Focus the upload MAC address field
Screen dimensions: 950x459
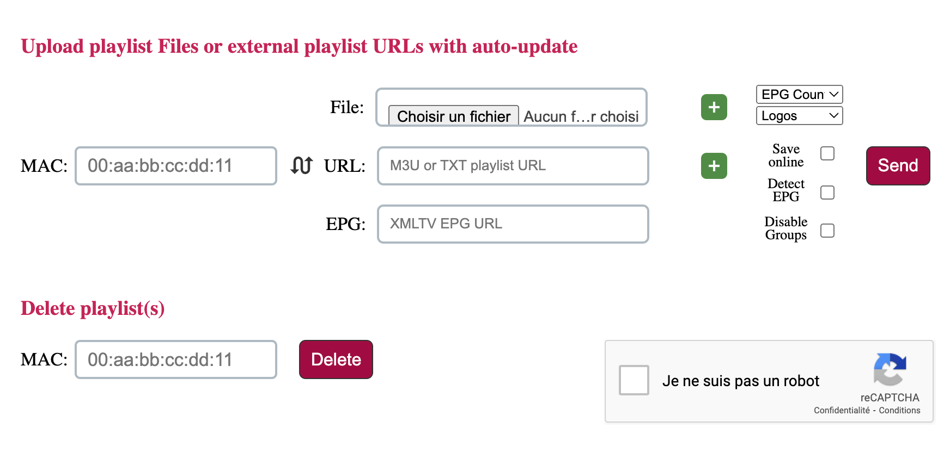tap(175, 166)
